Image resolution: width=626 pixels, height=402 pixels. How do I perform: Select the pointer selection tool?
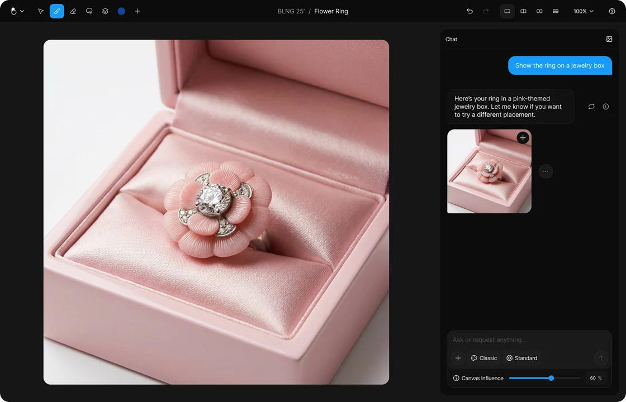40,11
